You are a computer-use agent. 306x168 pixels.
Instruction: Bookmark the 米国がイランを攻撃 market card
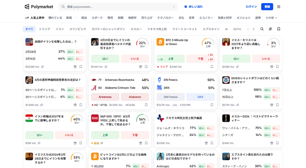[81, 67]
